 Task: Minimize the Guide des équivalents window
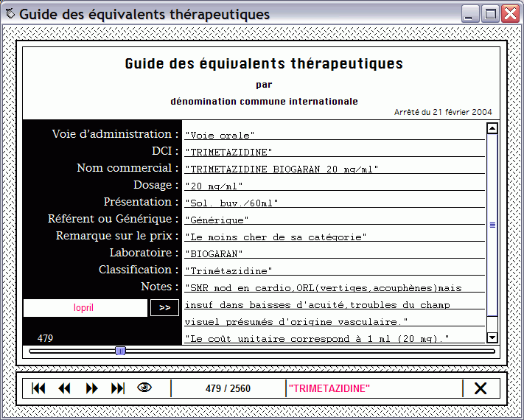point(469,14)
